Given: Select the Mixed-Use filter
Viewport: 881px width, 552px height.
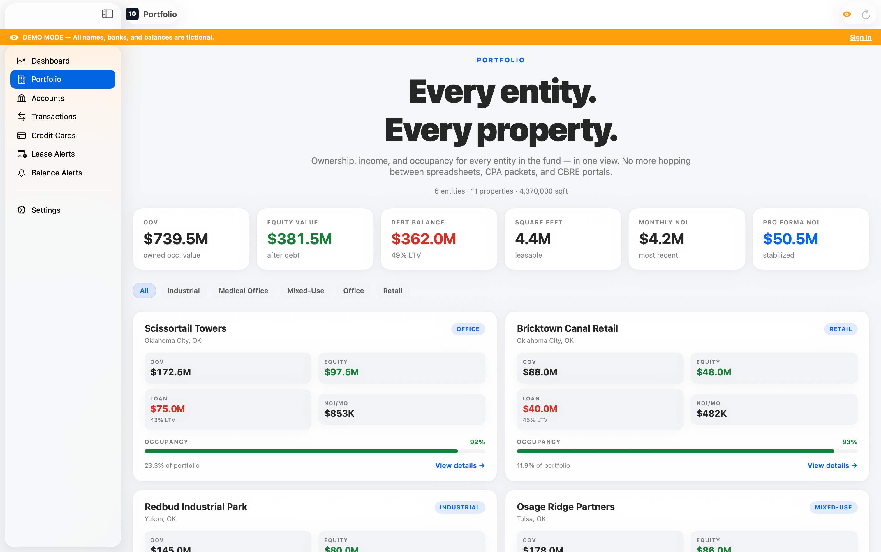Looking at the screenshot, I should click(306, 291).
